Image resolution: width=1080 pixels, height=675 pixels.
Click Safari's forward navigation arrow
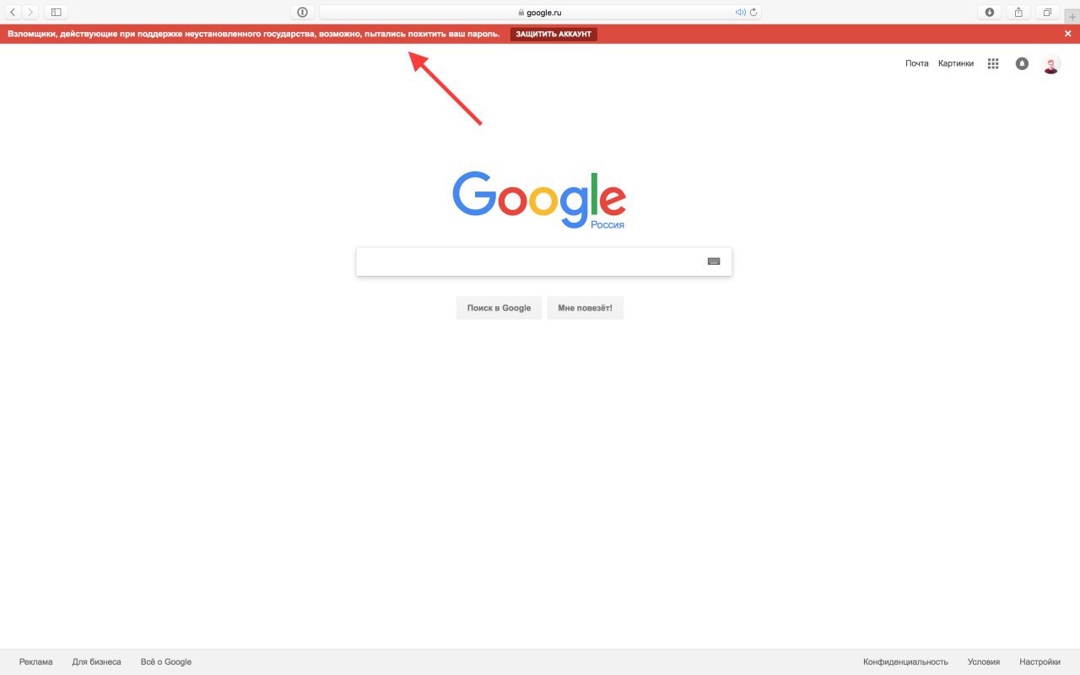pyautogui.click(x=30, y=12)
